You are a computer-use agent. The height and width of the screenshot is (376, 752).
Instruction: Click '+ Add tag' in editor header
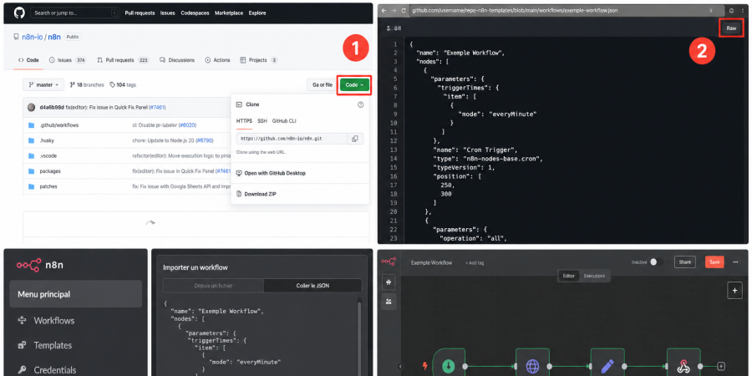[475, 263]
